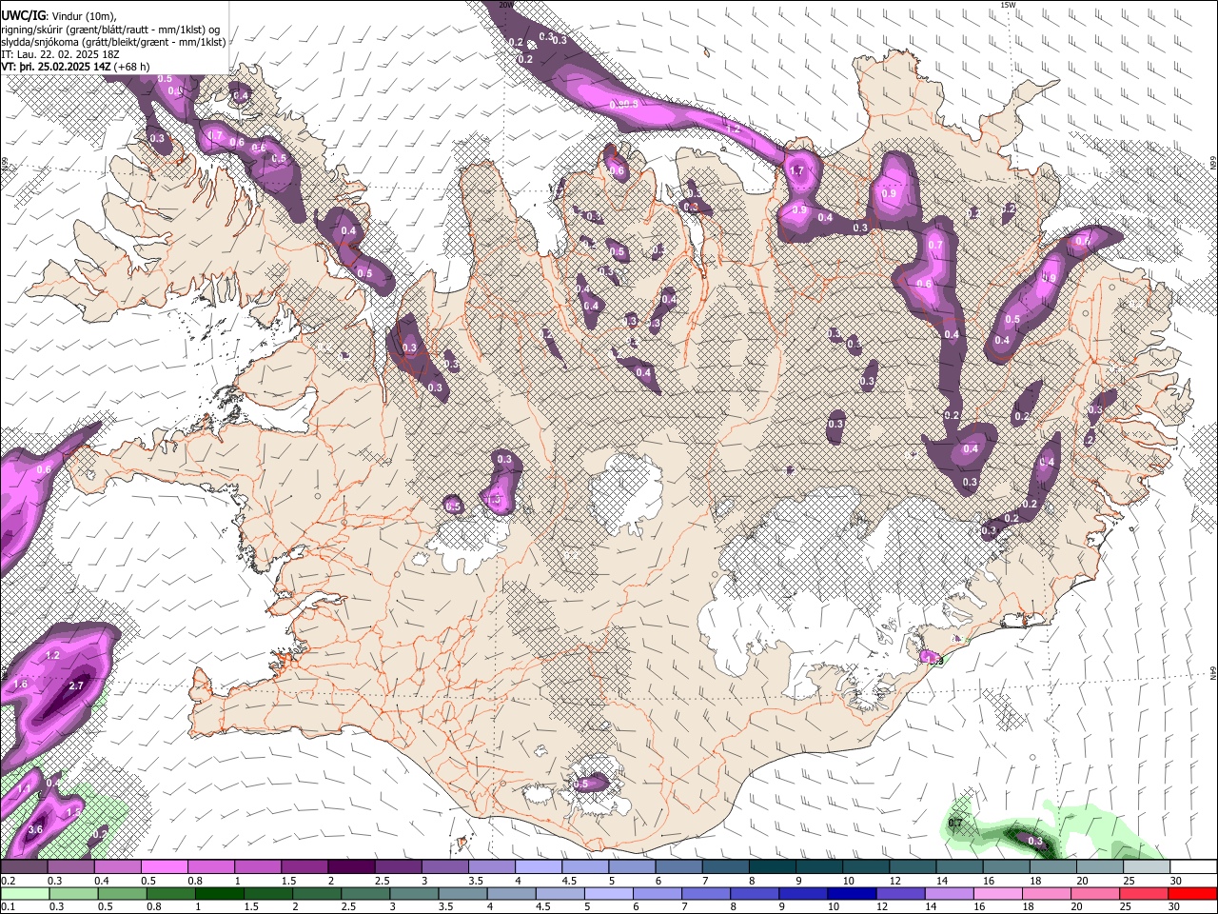Click the "rigning/skúrir" legend description line
This screenshot has height=914, width=1218.
click(x=110, y=29)
